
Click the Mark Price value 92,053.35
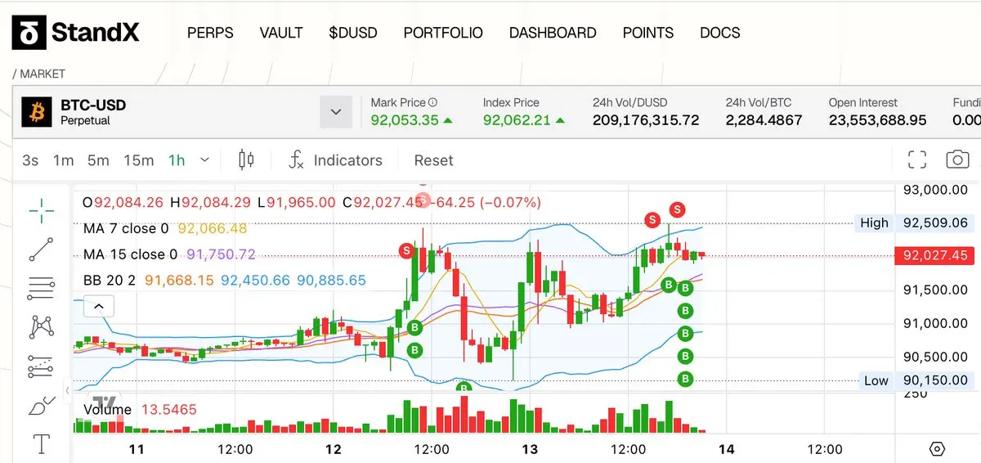click(x=405, y=120)
